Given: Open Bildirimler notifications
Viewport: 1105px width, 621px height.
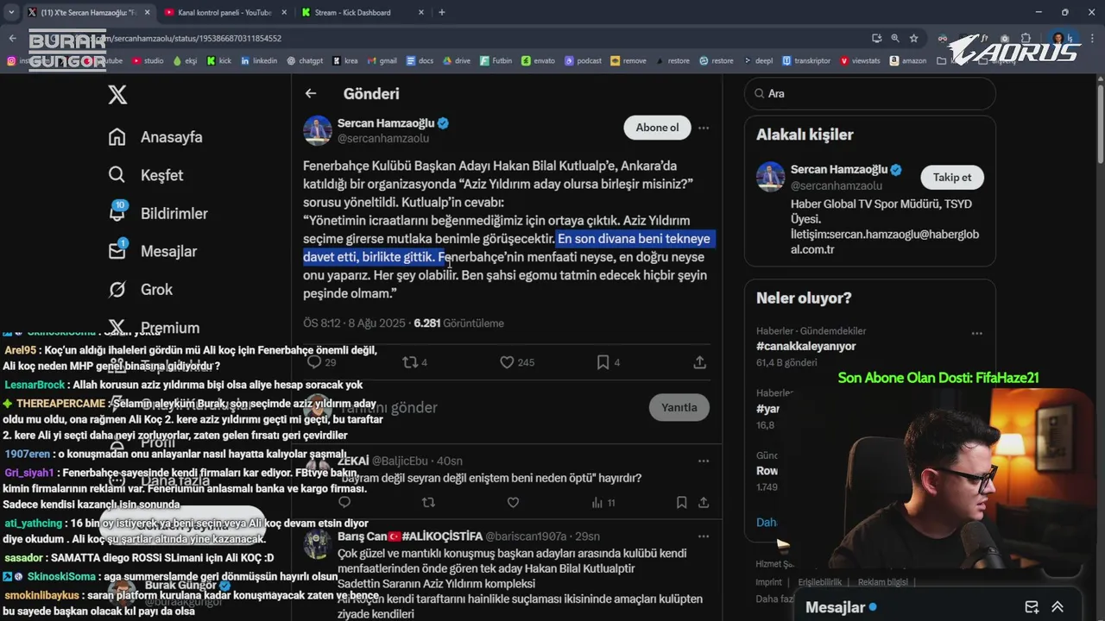Looking at the screenshot, I should [x=158, y=213].
